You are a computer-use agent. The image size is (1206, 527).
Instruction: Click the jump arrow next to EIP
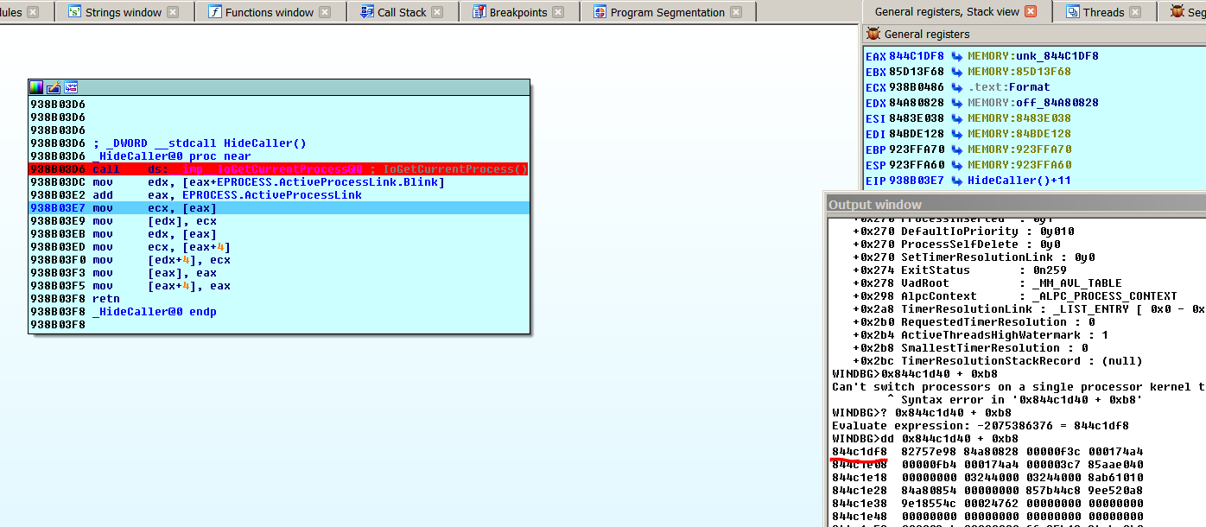[956, 181]
